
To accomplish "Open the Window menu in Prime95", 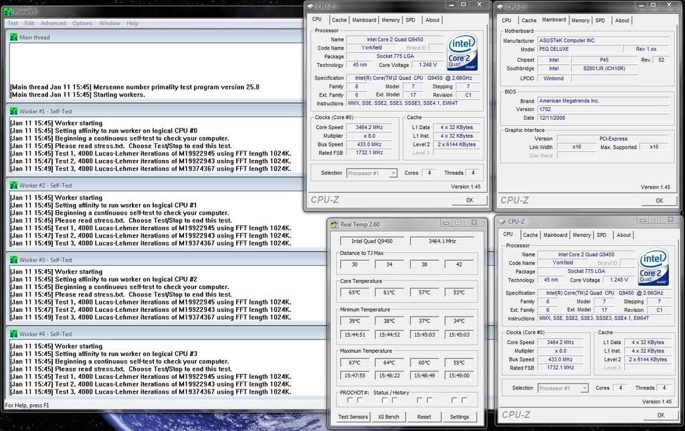I will click(109, 23).
